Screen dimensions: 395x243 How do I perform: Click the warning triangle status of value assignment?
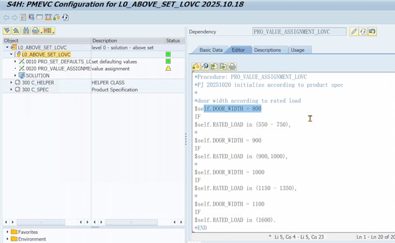tap(168, 69)
